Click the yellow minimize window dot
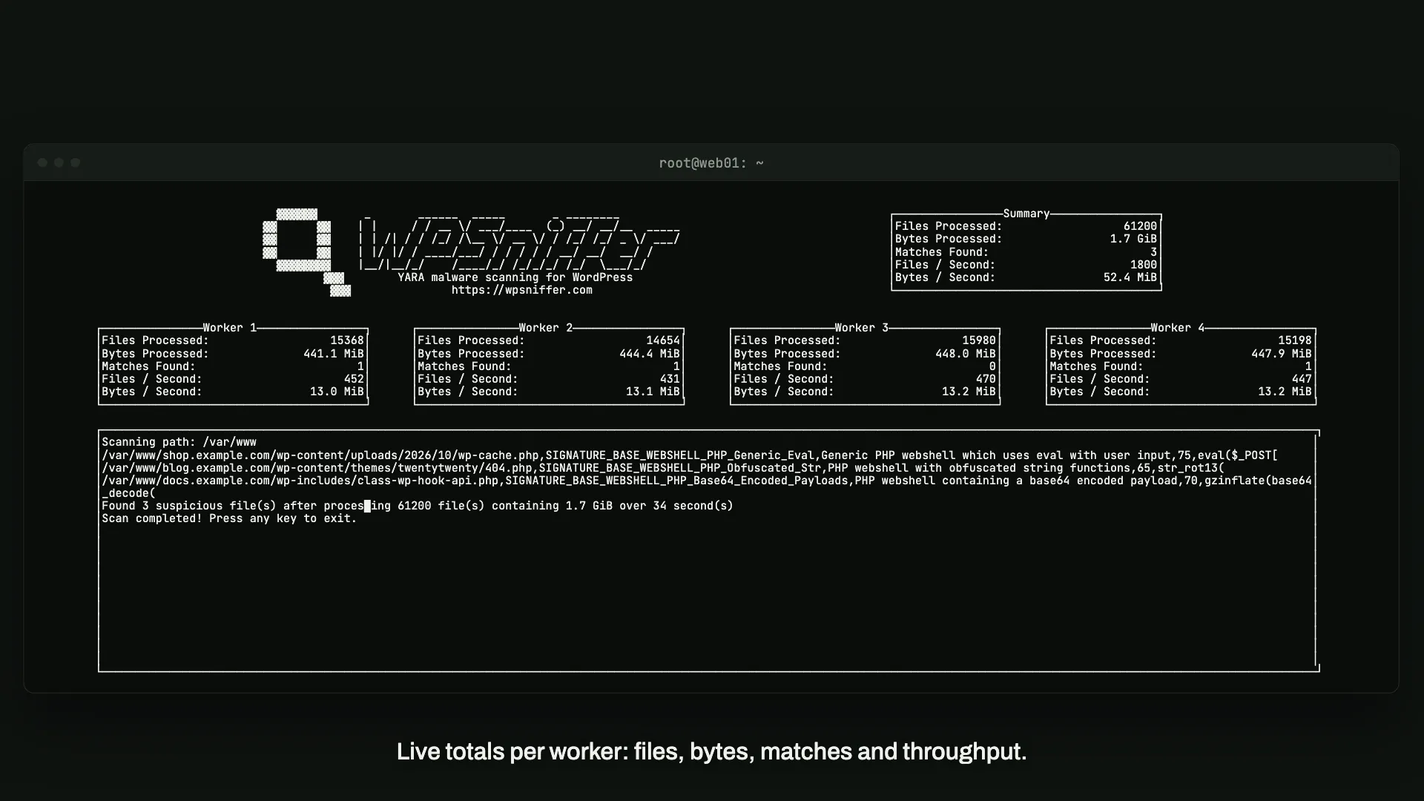Screen dimensions: 1424x801 tap(59, 162)
